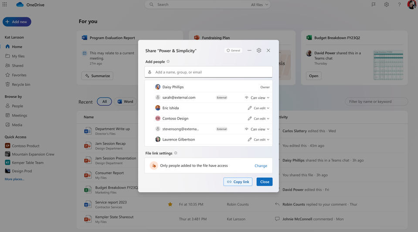The image size is (418, 232).
Task: Open Design Prod quick access
Action: tap(18, 171)
